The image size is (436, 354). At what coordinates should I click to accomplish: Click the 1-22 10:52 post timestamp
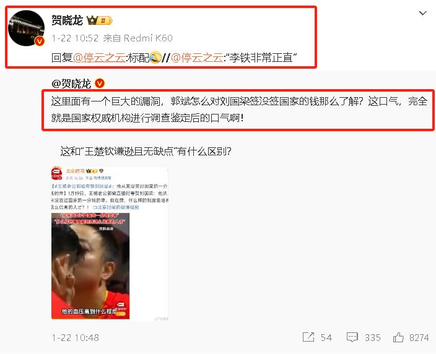click(x=75, y=38)
